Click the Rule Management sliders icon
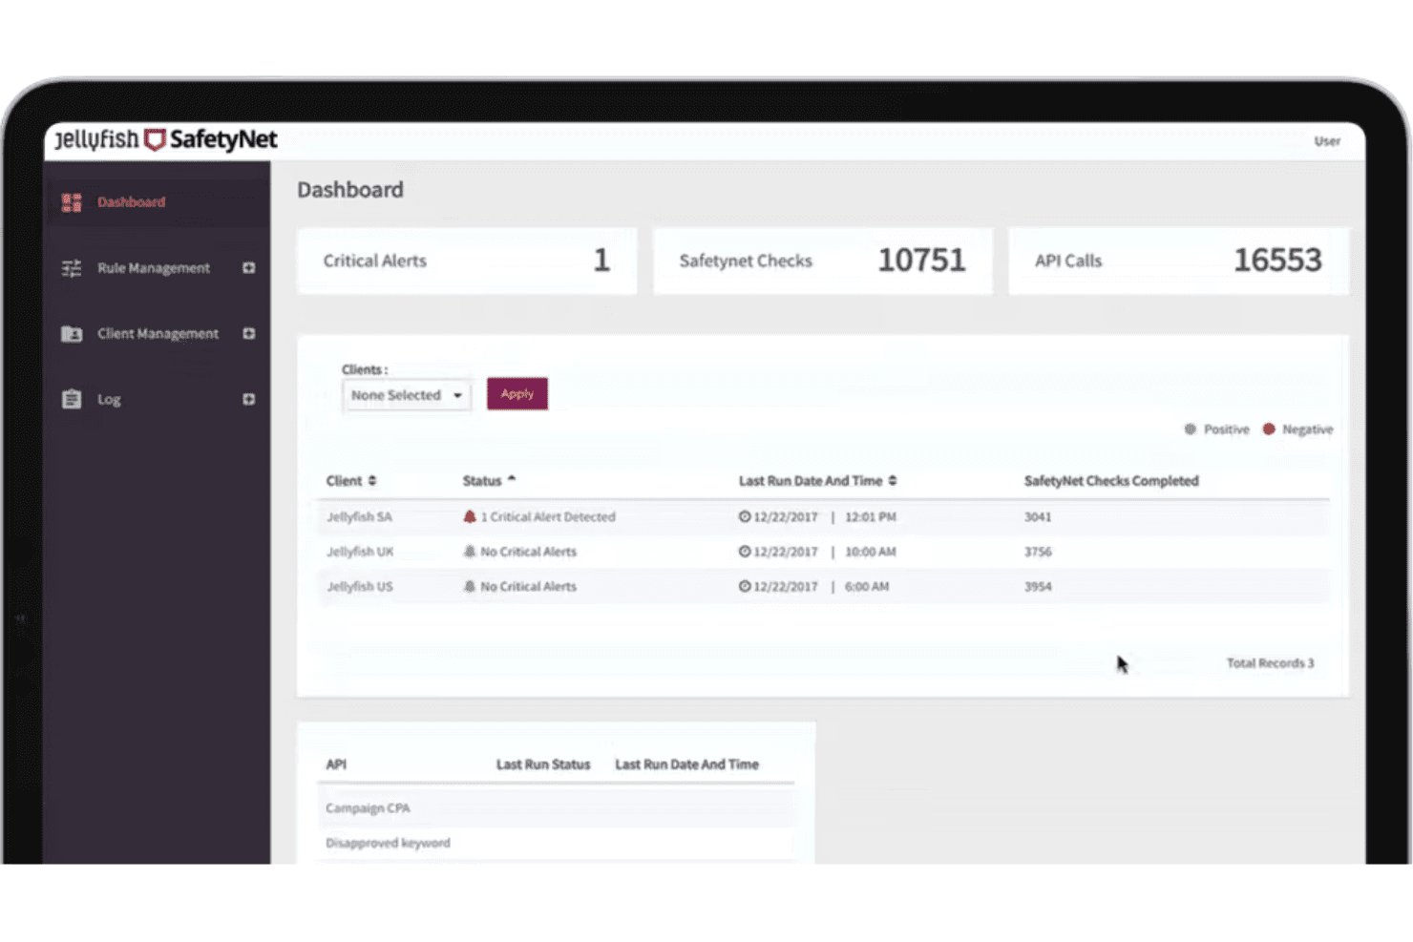 pyautogui.click(x=72, y=268)
